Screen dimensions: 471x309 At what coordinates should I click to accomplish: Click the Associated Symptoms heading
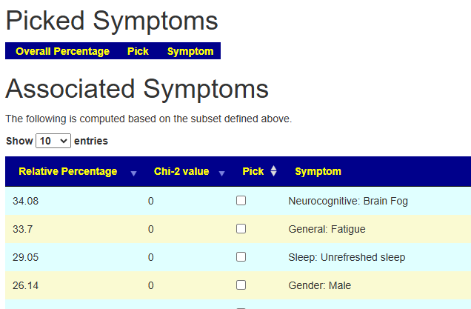(137, 89)
